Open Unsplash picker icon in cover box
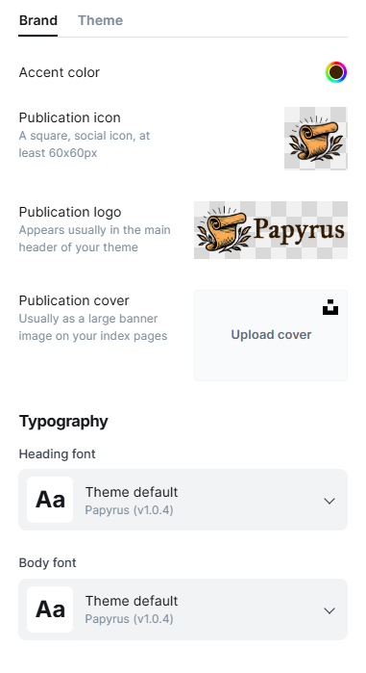366x673 pixels. click(x=330, y=307)
